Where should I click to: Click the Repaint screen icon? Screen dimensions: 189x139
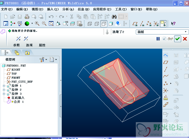coord(6,23)
